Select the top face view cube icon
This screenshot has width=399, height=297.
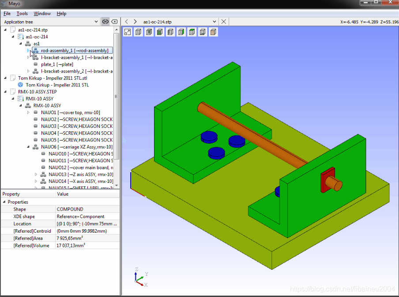point(192,32)
